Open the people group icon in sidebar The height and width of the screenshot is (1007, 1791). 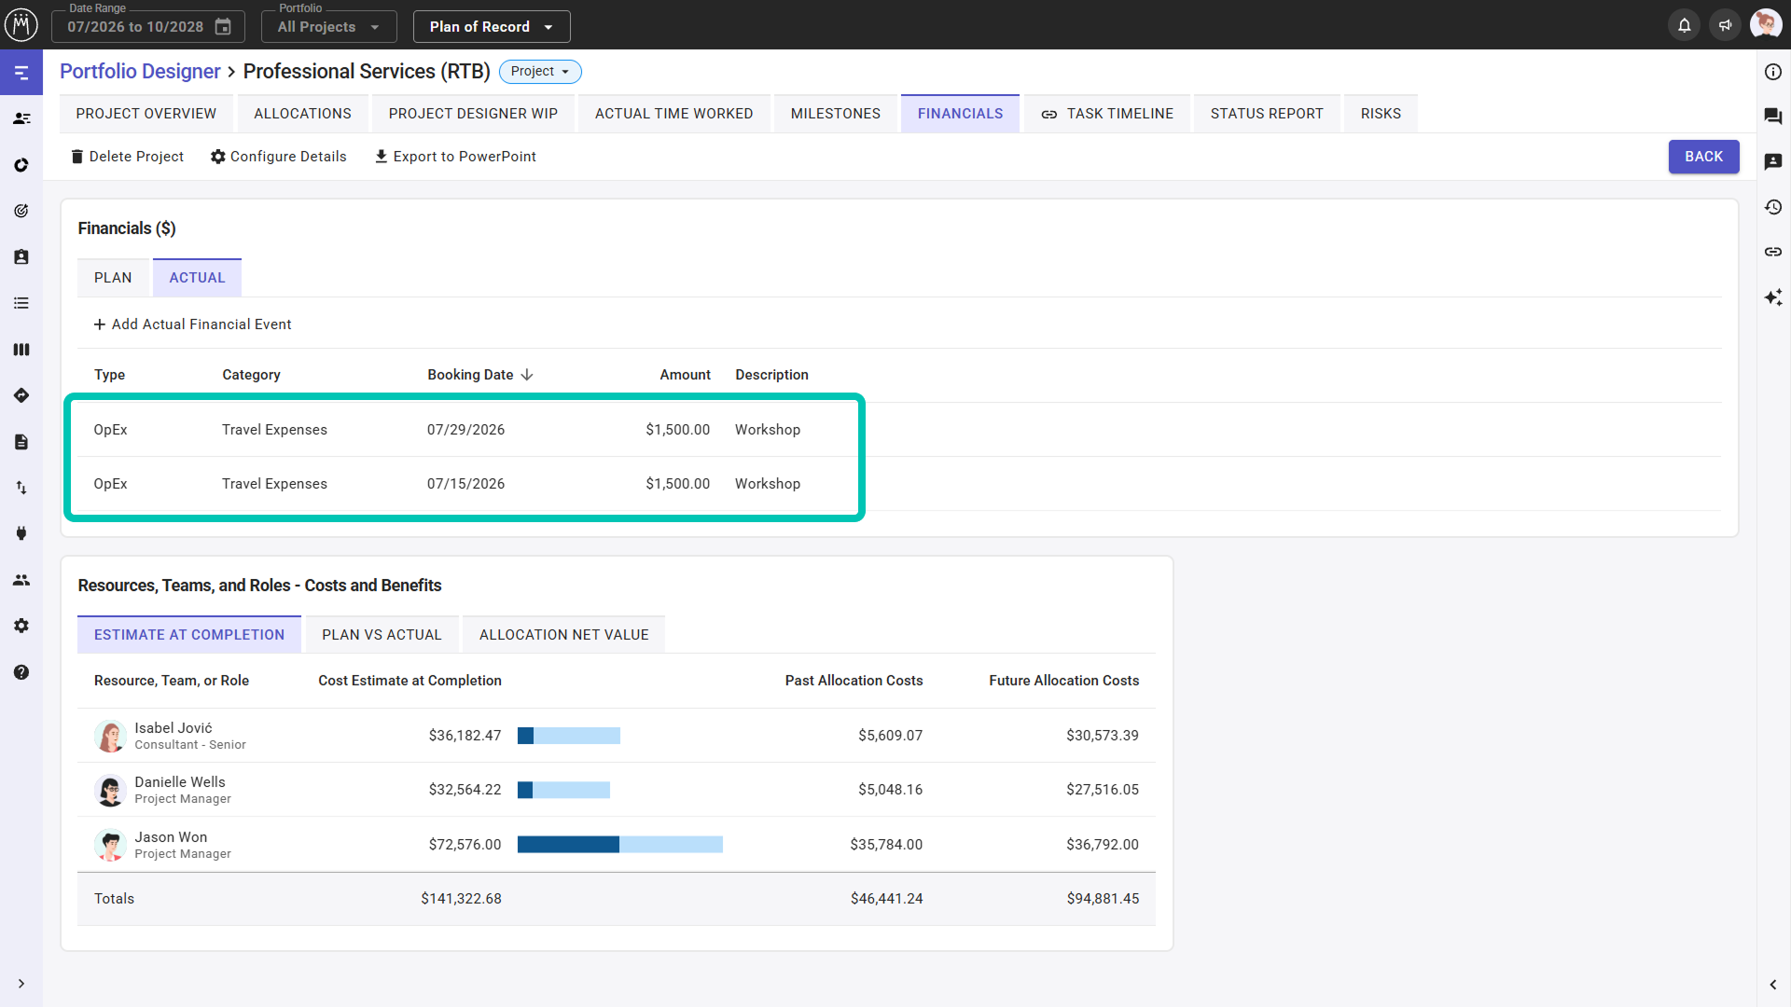click(21, 580)
